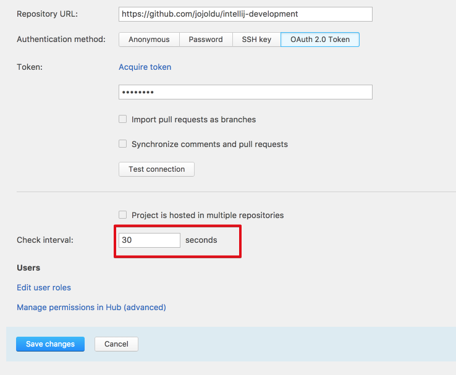This screenshot has height=375, width=456.
Task: Open the Edit user roles link
Action: tap(44, 287)
